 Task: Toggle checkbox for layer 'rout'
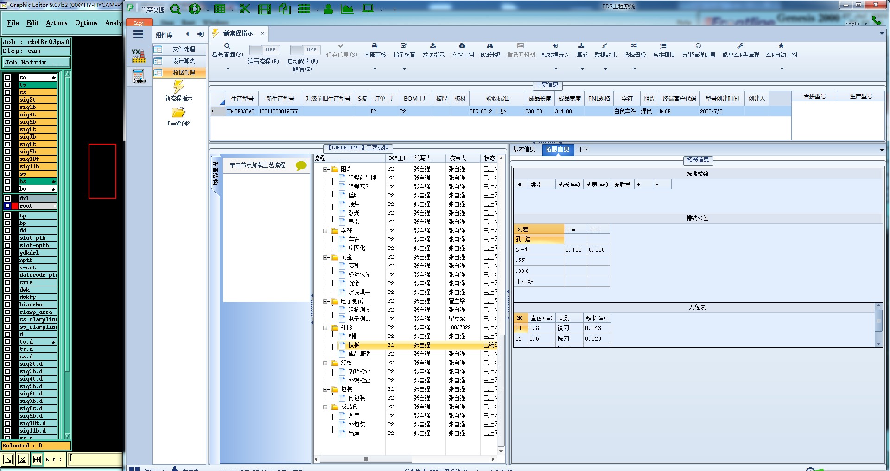[x=7, y=206]
